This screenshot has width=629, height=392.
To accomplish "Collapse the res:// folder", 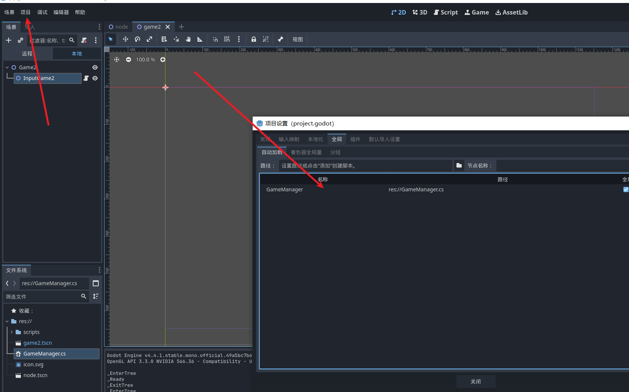I will pyautogui.click(x=7, y=321).
